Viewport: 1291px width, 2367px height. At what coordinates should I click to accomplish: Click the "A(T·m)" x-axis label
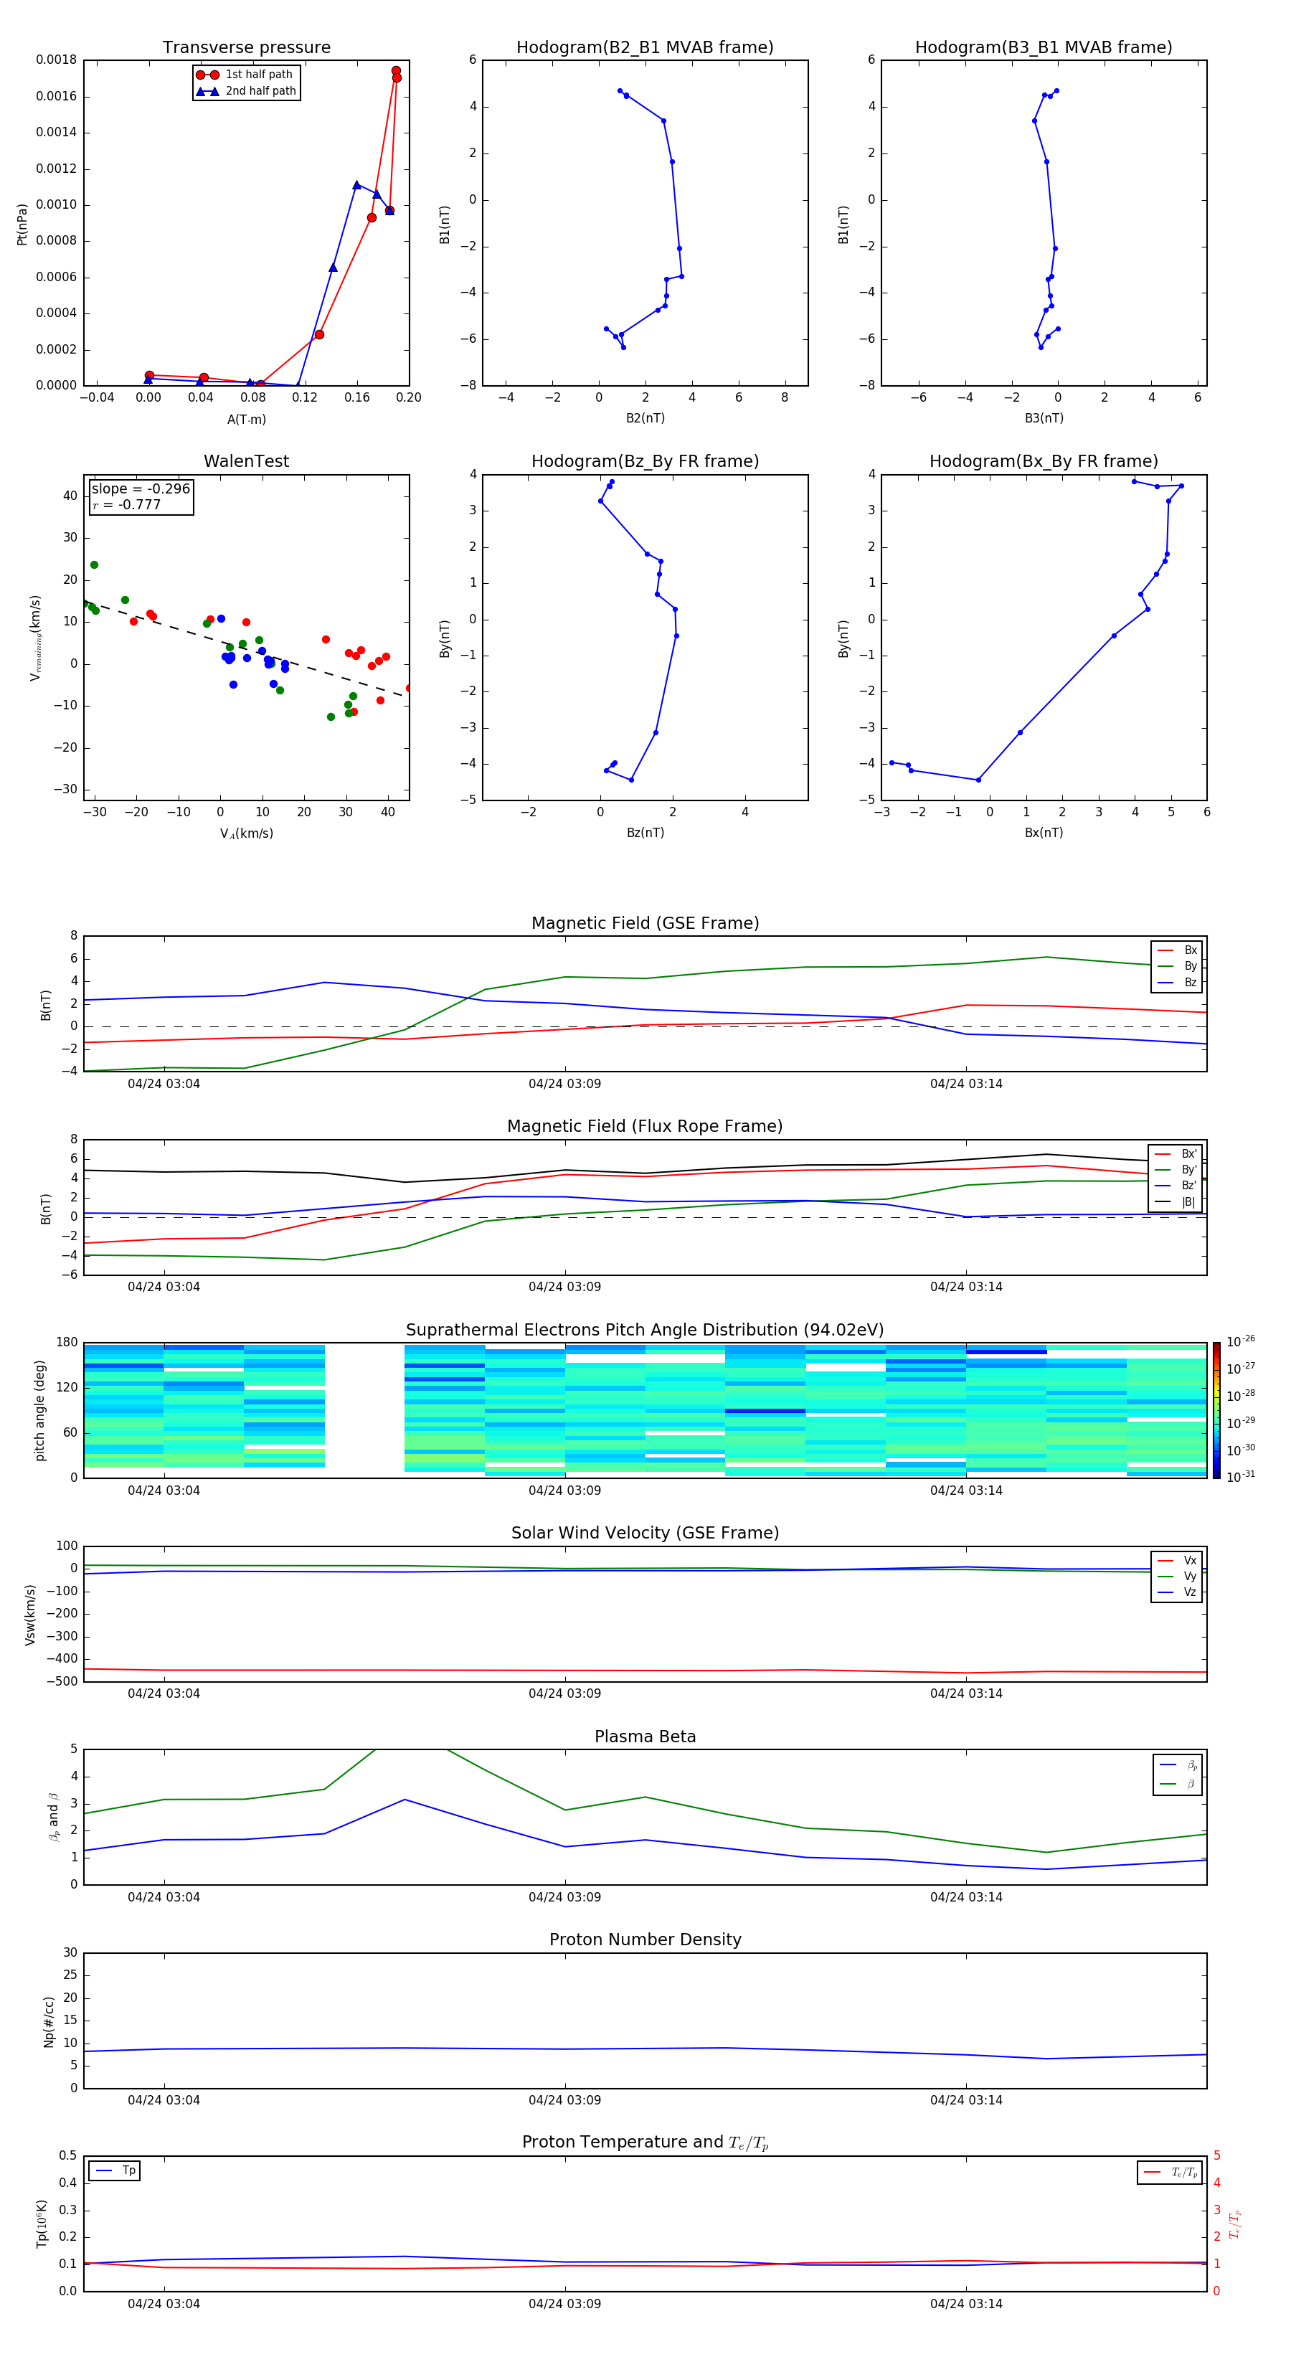point(246,419)
